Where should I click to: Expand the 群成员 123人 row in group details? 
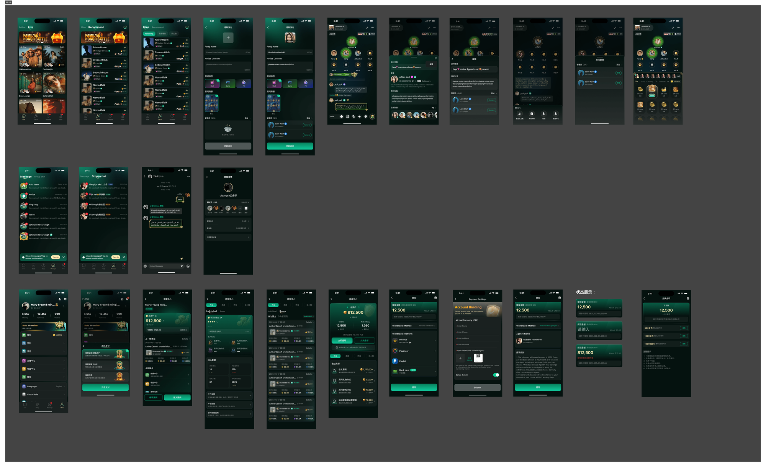[x=228, y=202]
